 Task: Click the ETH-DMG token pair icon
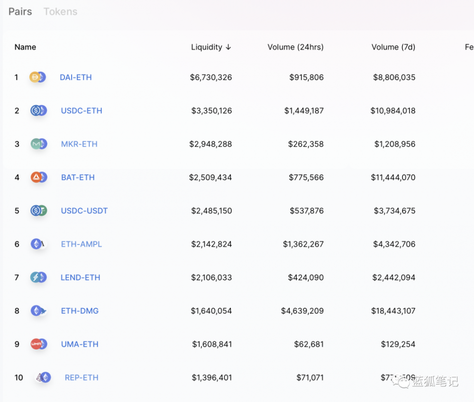pyautogui.click(x=38, y=311)
